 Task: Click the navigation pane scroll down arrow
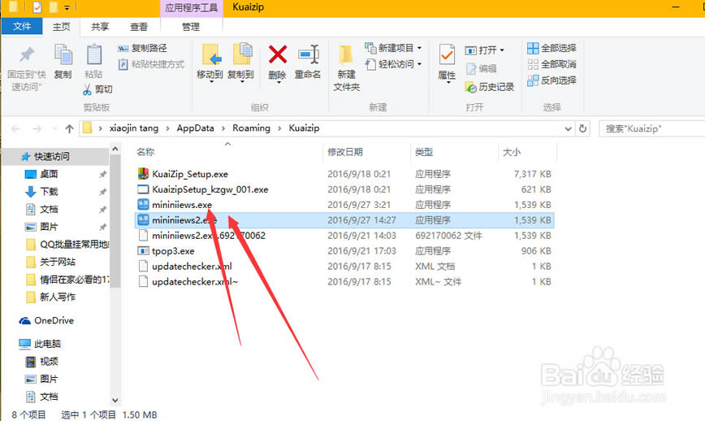[x=115, y=400]
